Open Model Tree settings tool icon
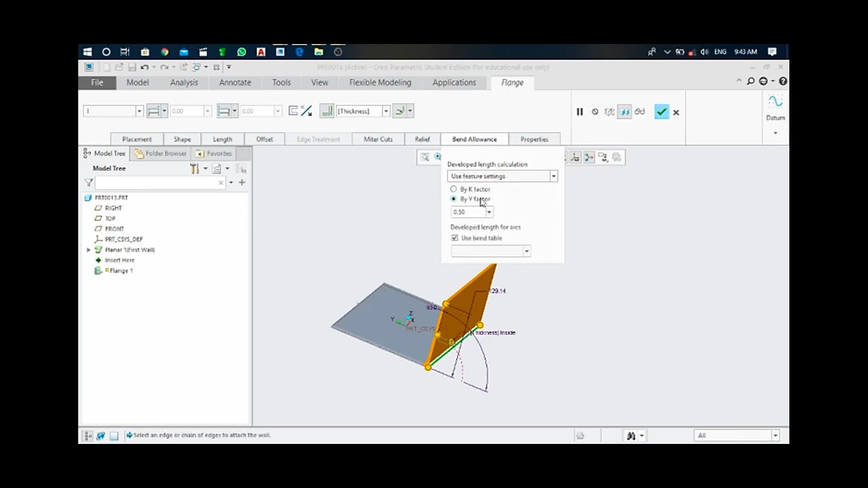The width and height of the screenshot is (868, 488). point(195,168)
